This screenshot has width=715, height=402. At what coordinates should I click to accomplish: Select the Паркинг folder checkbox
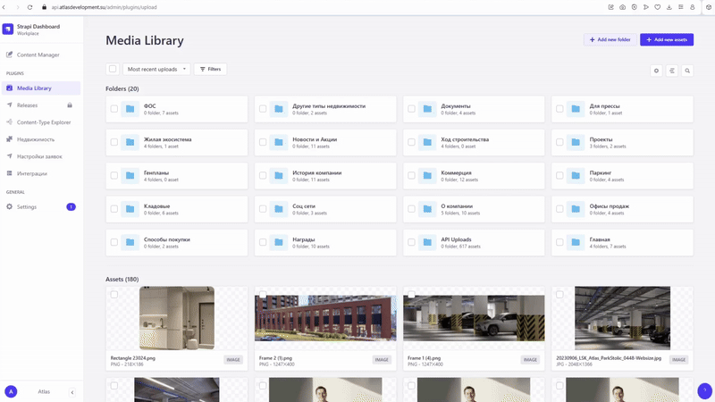559,176
